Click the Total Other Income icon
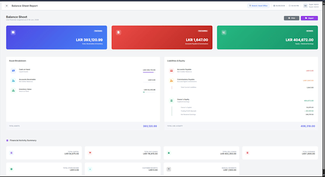Screen dimensions: 325x177 (11, 169)
